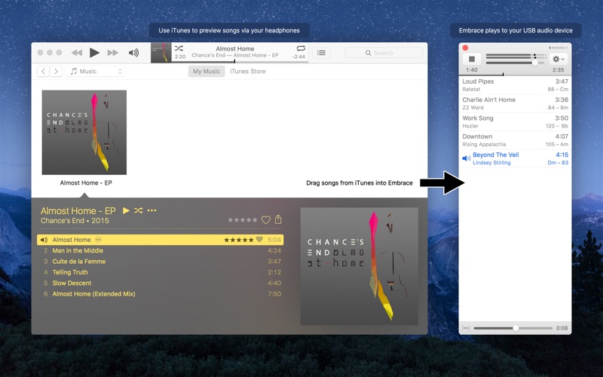Click the Chance's End artist link
This screenshot has height=377, width=603.
click(x=63, y=221)
